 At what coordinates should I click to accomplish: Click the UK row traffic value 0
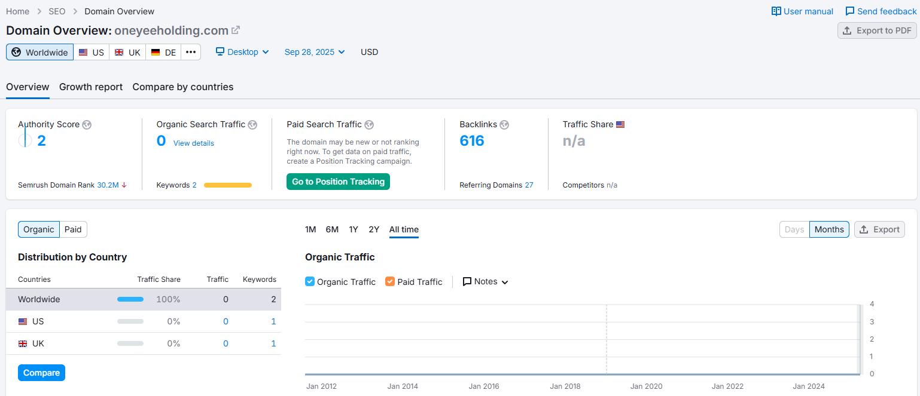tap(226, 343)
